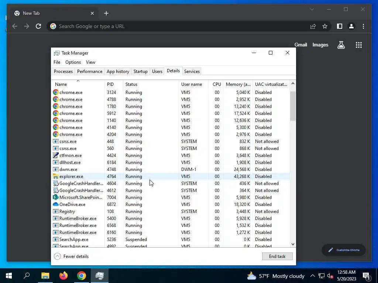Sort by the CPU column header
This screenshot has height=283, width=378.
pyautogui.click(x=216, y=84)
